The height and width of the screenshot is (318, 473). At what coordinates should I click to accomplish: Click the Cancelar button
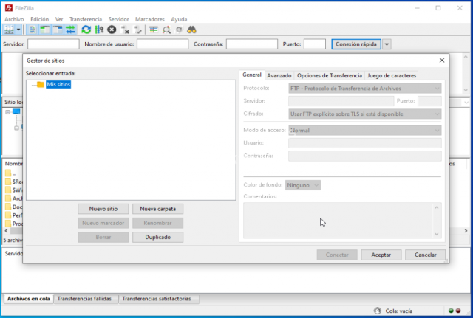[x=426, y=255]
